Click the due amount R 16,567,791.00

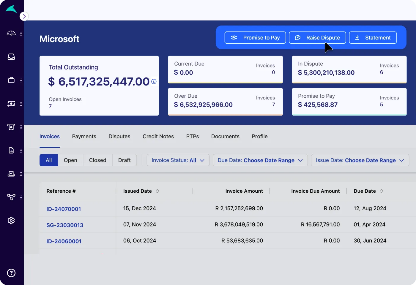point(320,224)
